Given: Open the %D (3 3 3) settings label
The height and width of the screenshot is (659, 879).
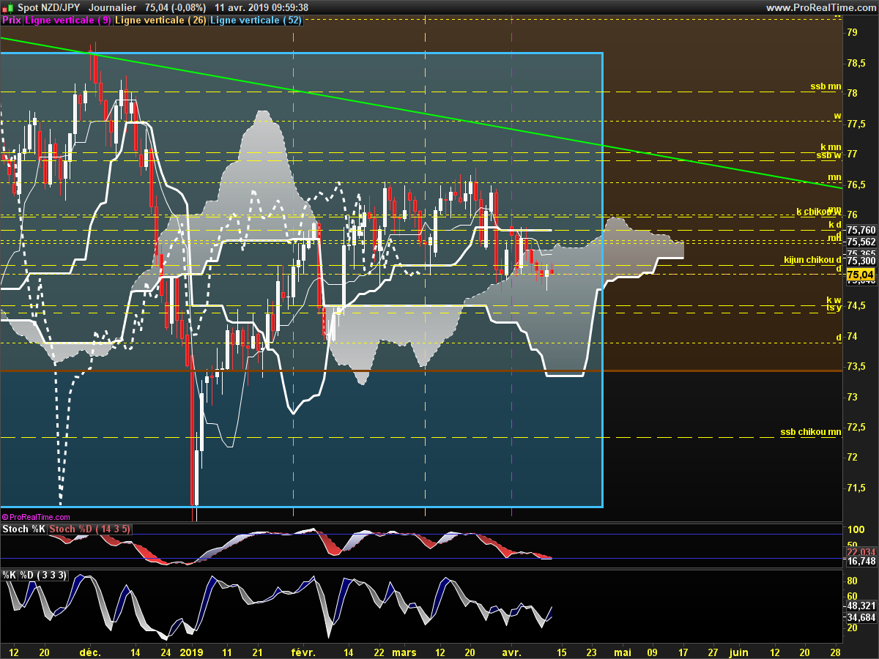Looking at the screenshot, I should (44, 576).
